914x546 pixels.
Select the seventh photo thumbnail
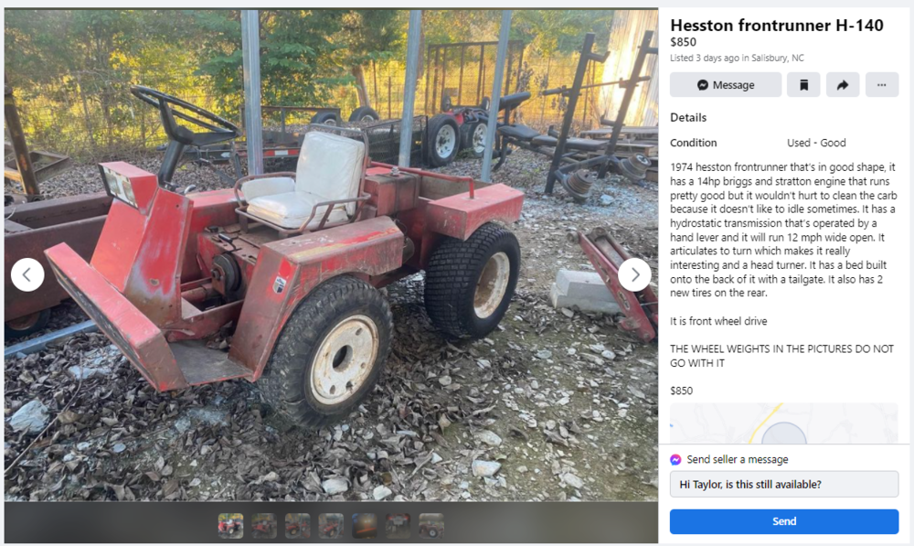coord(431,526)
